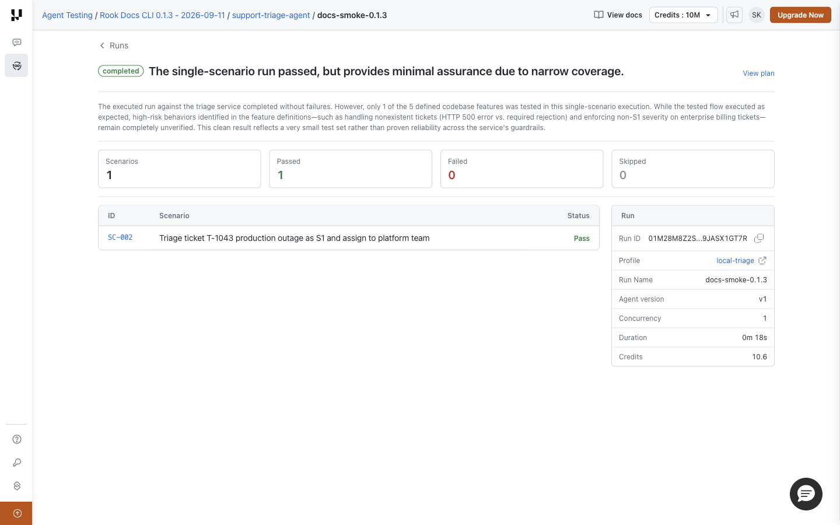Click the ID column header

[x=111, y=216]
